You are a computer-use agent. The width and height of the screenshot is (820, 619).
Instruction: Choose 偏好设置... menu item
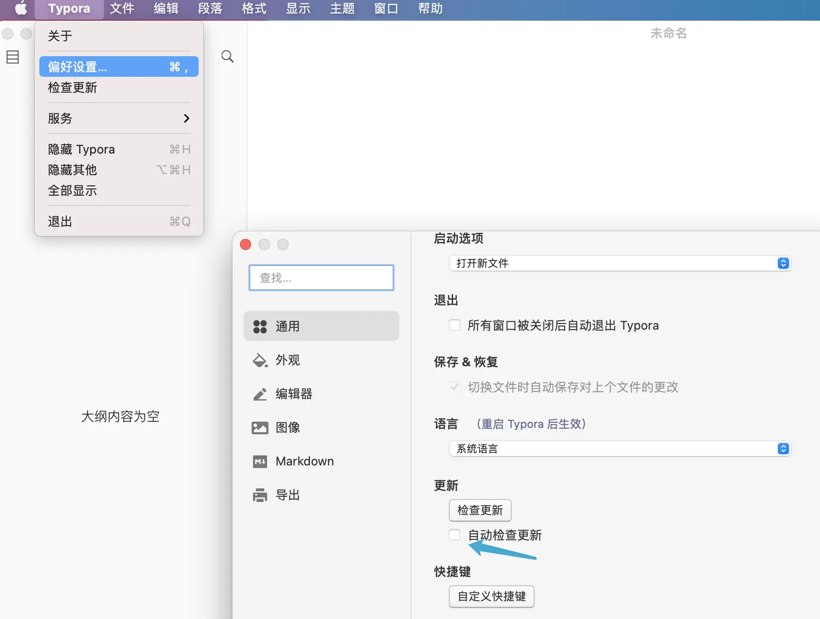pyautogui.click(x=119, y=66)
